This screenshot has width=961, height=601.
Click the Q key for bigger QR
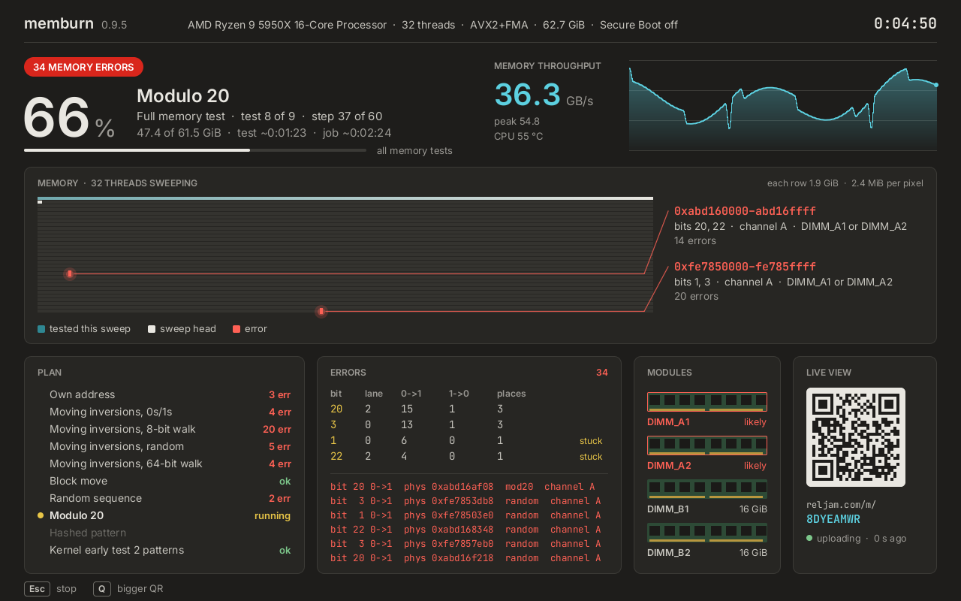[x=102, y=589]
